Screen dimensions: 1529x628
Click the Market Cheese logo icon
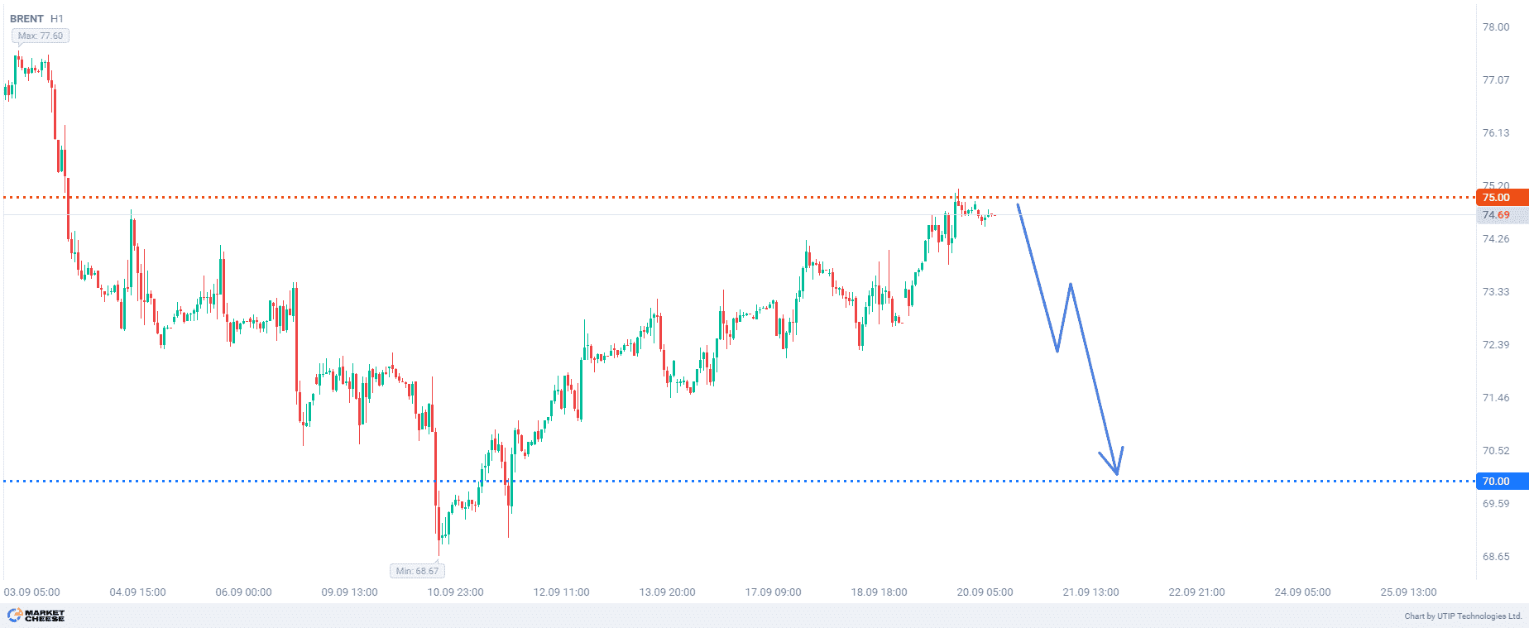pos(14,615)
